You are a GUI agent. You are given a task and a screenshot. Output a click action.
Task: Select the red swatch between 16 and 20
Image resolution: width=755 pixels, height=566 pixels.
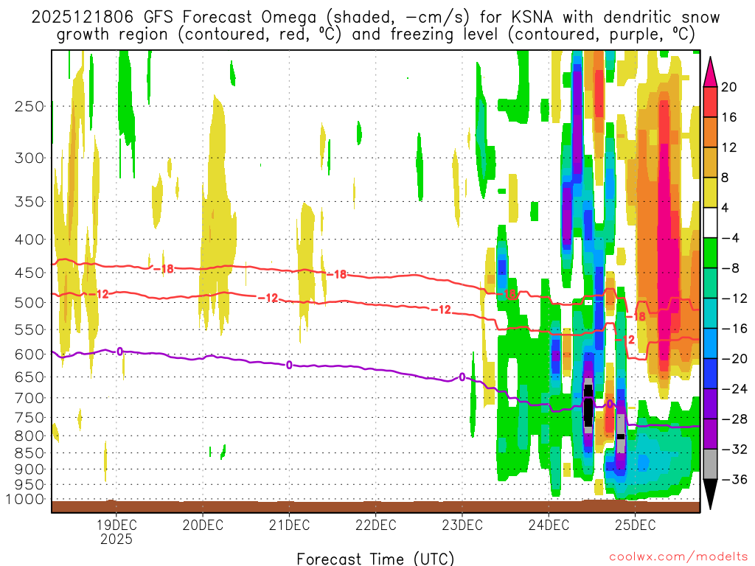(711, 102)
